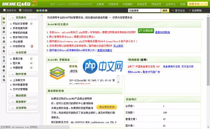The width and height of the screenshot is (210, 129).
Task: Collapse the 附件管理 section
Action: 23,74
